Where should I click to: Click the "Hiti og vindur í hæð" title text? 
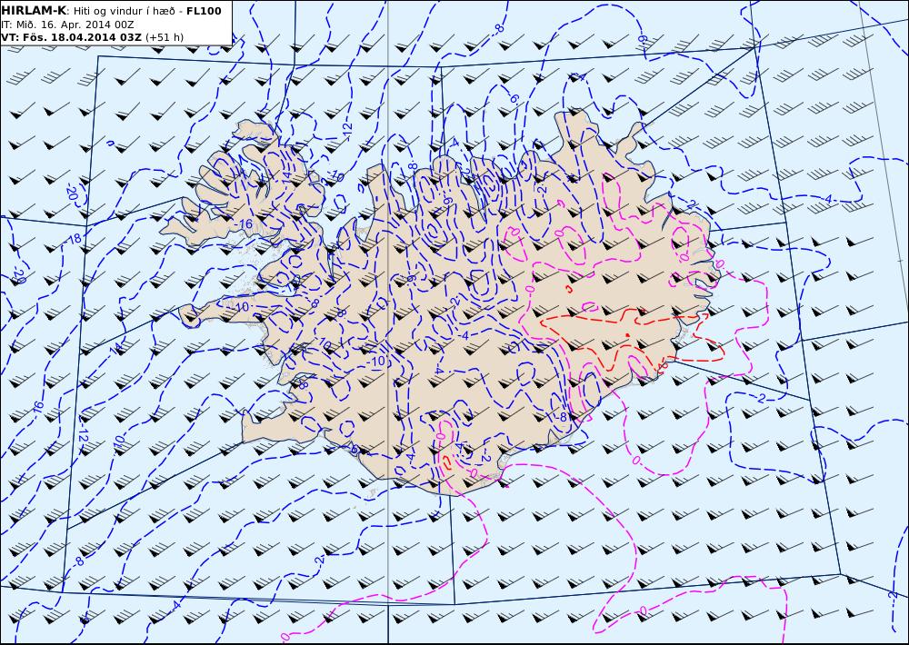coord(124,12)
